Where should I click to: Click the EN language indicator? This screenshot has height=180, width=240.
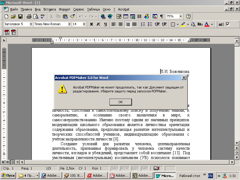(x=210, y=176)
